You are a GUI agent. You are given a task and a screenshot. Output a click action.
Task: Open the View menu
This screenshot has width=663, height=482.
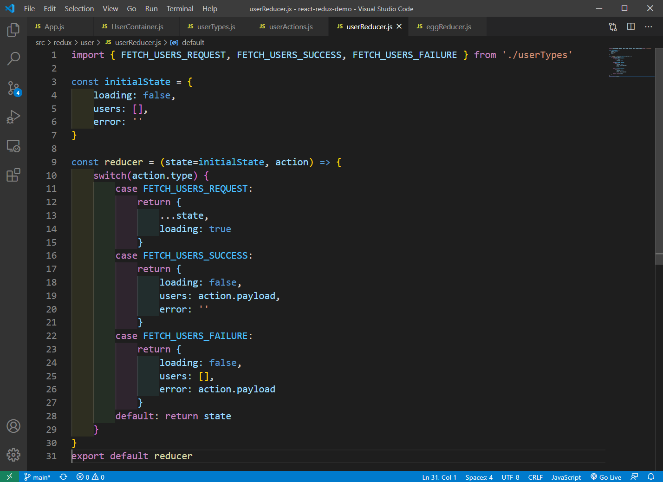tap(110, 8)
